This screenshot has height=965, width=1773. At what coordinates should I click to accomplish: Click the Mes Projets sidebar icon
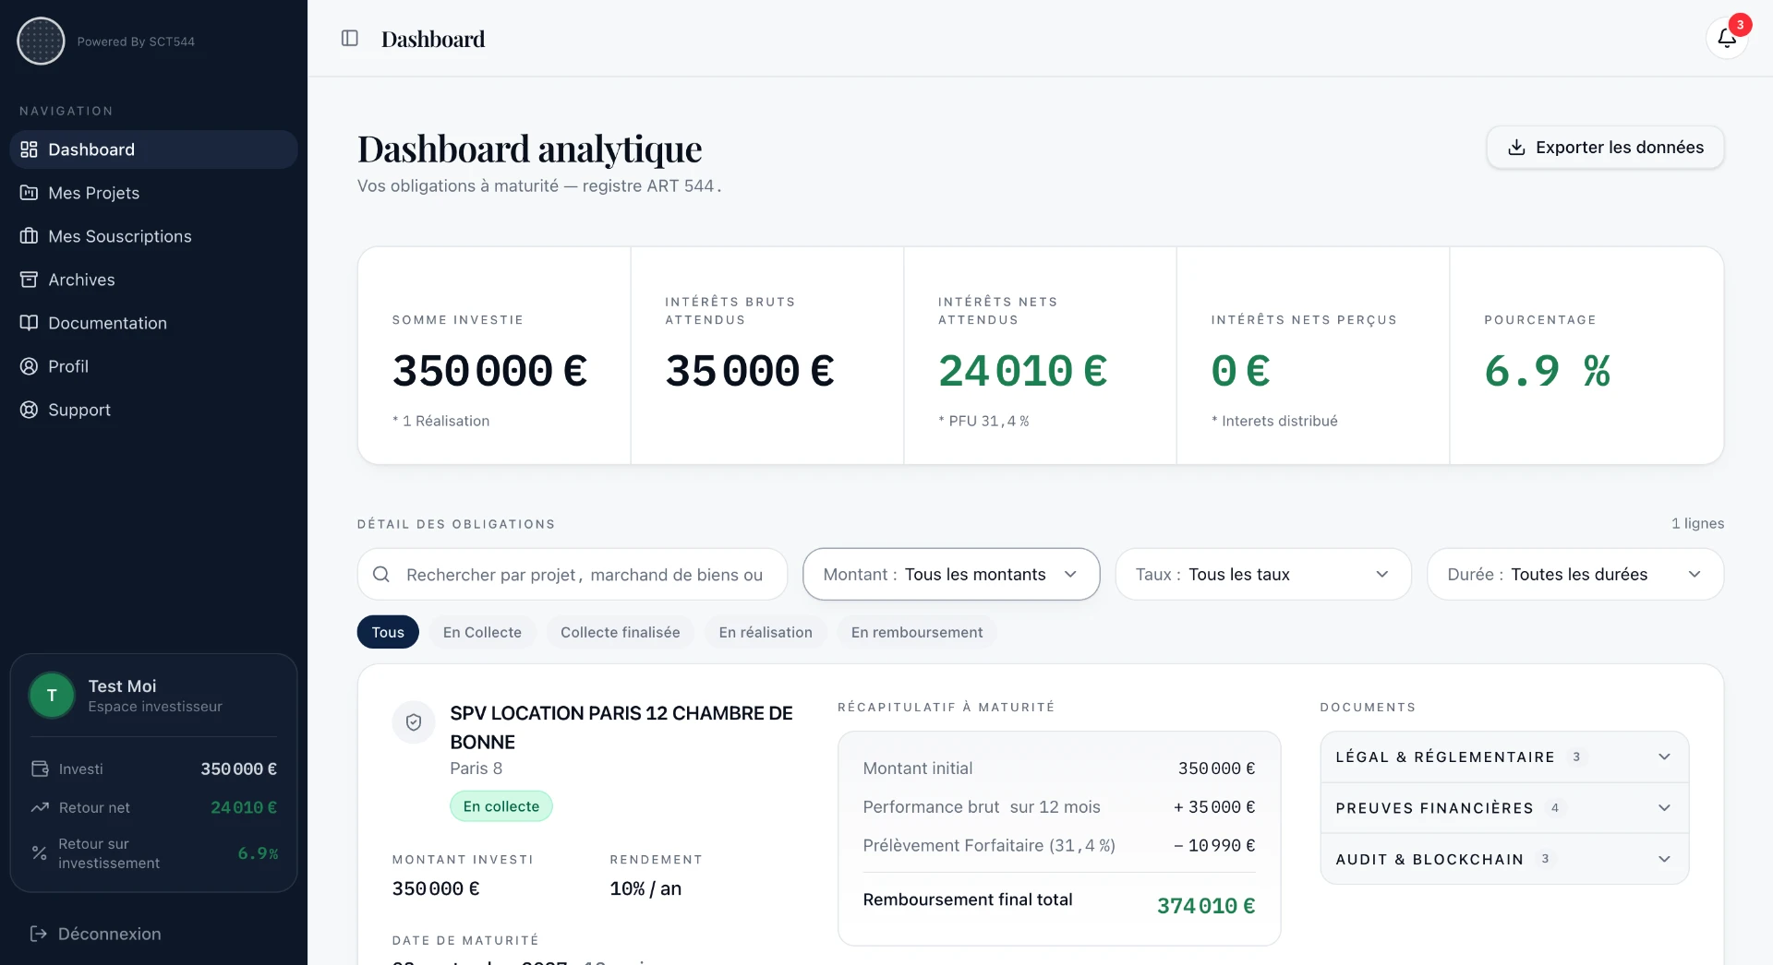coord(29,193)
